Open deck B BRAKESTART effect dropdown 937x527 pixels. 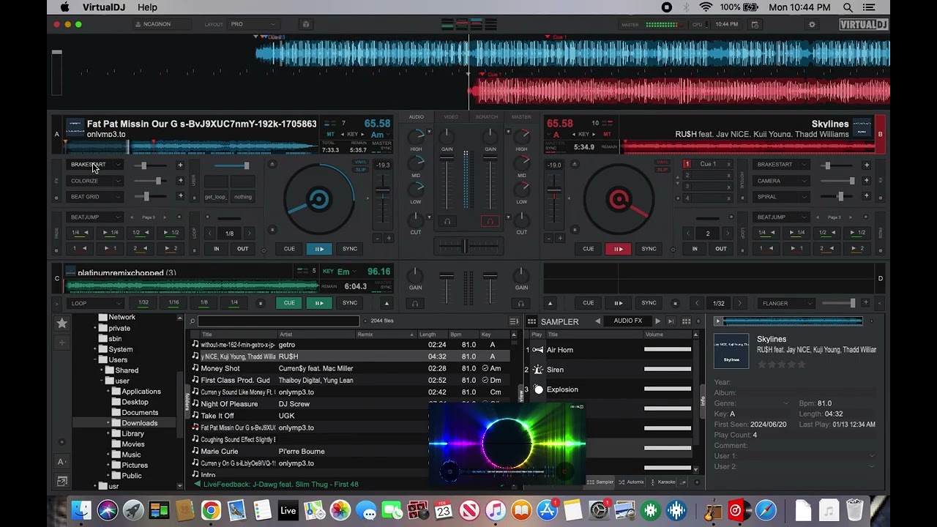click(781, 165)
